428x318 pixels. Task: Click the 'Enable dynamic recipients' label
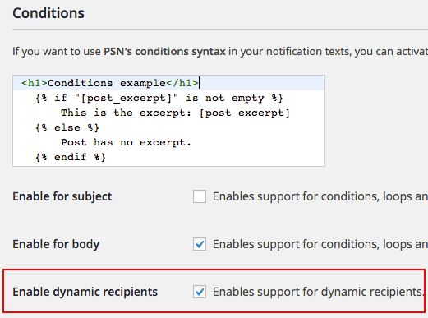pyautogui.click(x=85, y=292)
